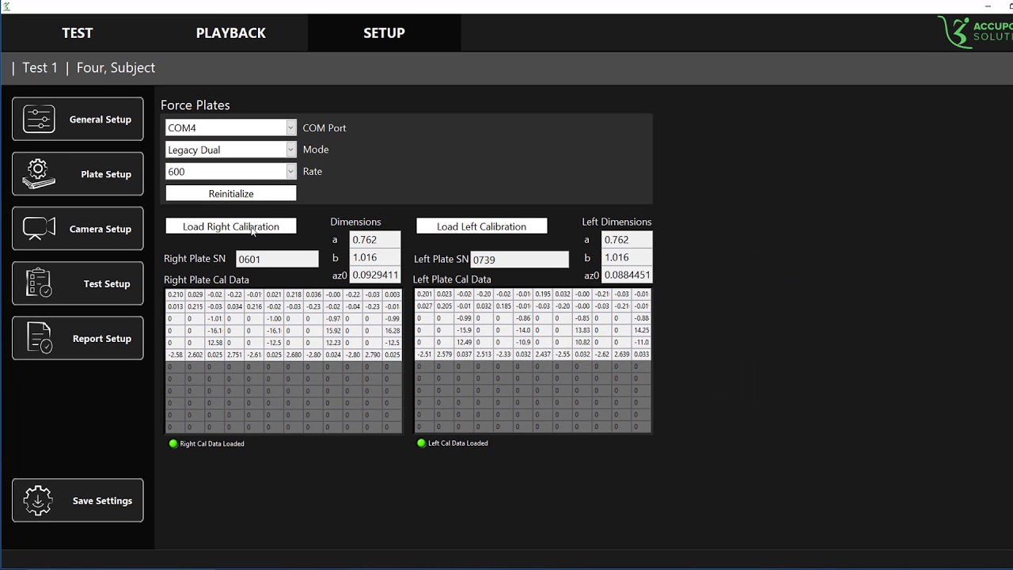The width and height of the screenshot is (1013, 570).
Task: Edit left plate dimension b field
Action: (627, 257)
